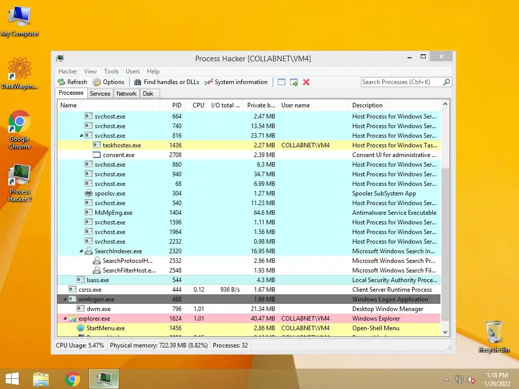
Task: Click the SearchProtocolHost process icon
Action: (x=97, y=261)
